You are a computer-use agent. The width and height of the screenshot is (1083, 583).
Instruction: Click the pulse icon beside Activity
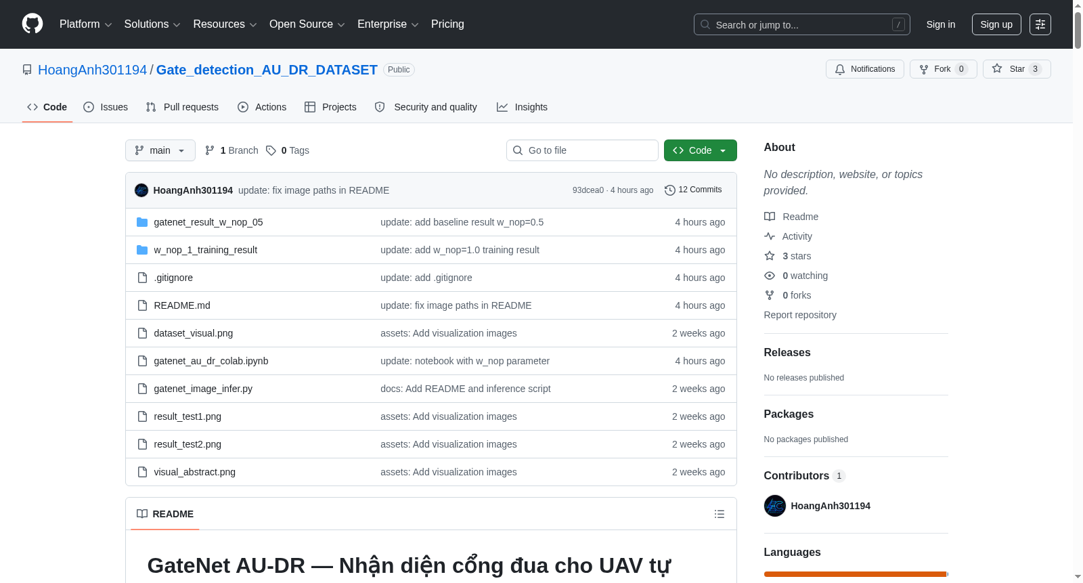(770, 236)
